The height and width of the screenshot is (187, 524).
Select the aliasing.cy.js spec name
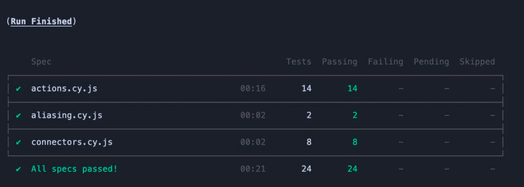point(67,115)
